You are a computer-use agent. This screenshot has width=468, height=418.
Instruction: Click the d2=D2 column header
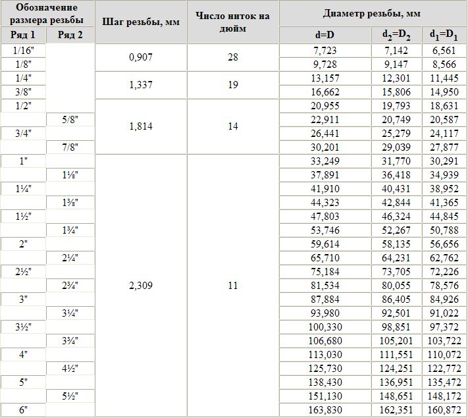pyautogui.click(x=396, y=35)
